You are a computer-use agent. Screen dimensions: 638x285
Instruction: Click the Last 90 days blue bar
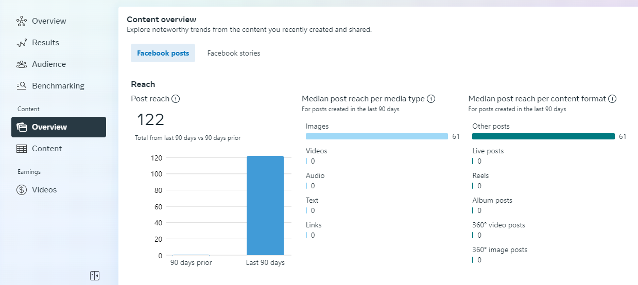click(x=265, y=206)
